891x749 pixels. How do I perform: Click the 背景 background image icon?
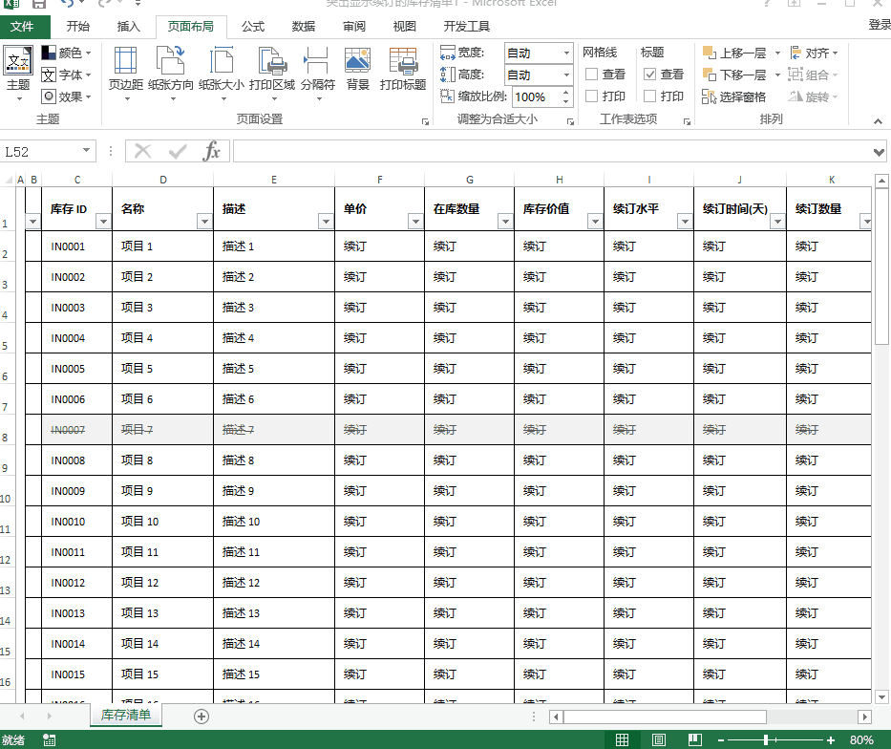click(x=358, y=61)
